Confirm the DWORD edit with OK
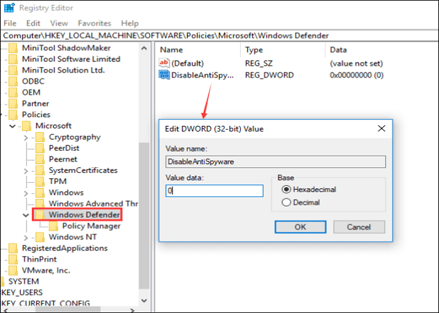Viewport: 439px width, 313px height. tap(300, 227)
